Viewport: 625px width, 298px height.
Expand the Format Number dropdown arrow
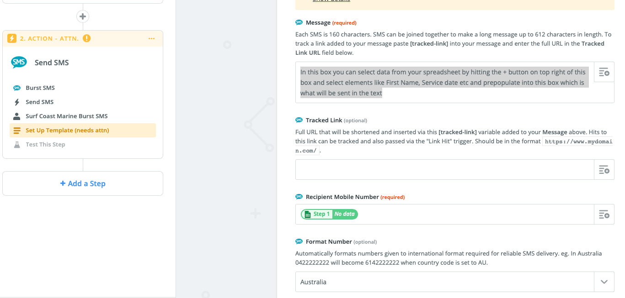604,282
